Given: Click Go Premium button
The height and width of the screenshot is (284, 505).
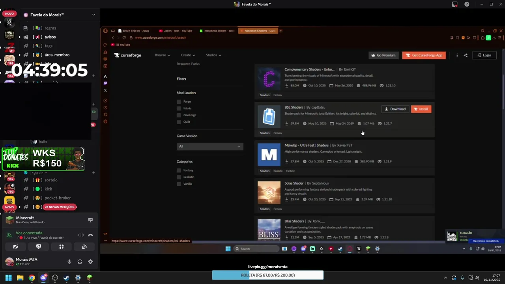Looking at the screenshot, I should point(383,55).
